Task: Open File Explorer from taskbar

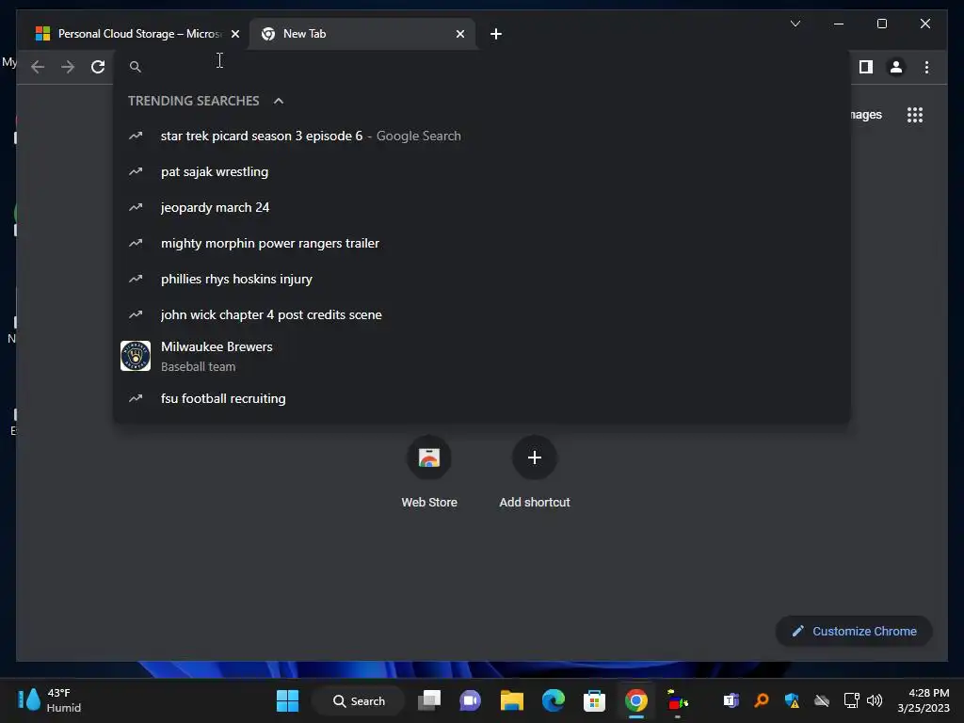Action: [511, 700]
